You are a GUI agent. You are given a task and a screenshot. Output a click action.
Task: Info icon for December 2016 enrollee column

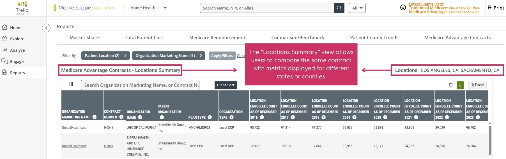click(262, 117)
